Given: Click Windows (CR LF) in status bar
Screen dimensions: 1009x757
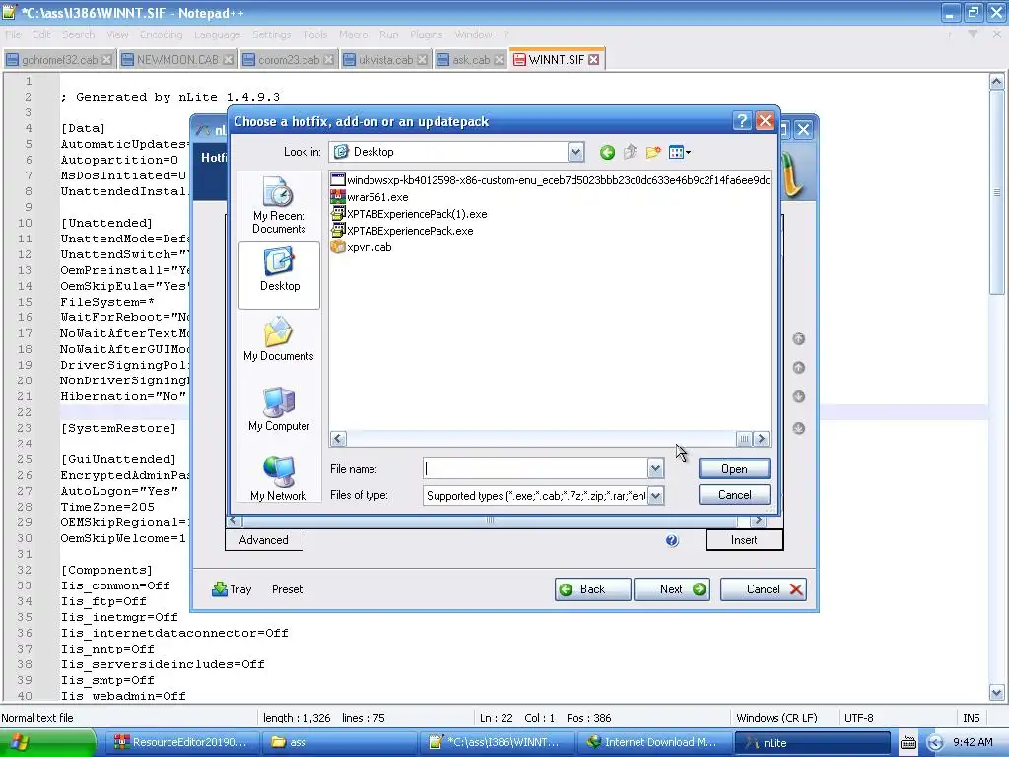Looking at the screenshot, I should click(776, 718).
